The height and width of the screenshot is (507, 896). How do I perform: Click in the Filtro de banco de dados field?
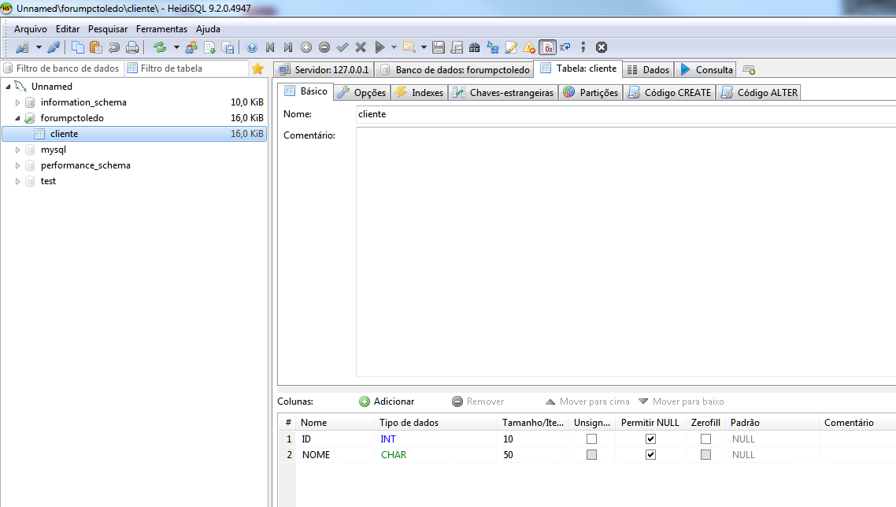(x=63, y=68)
